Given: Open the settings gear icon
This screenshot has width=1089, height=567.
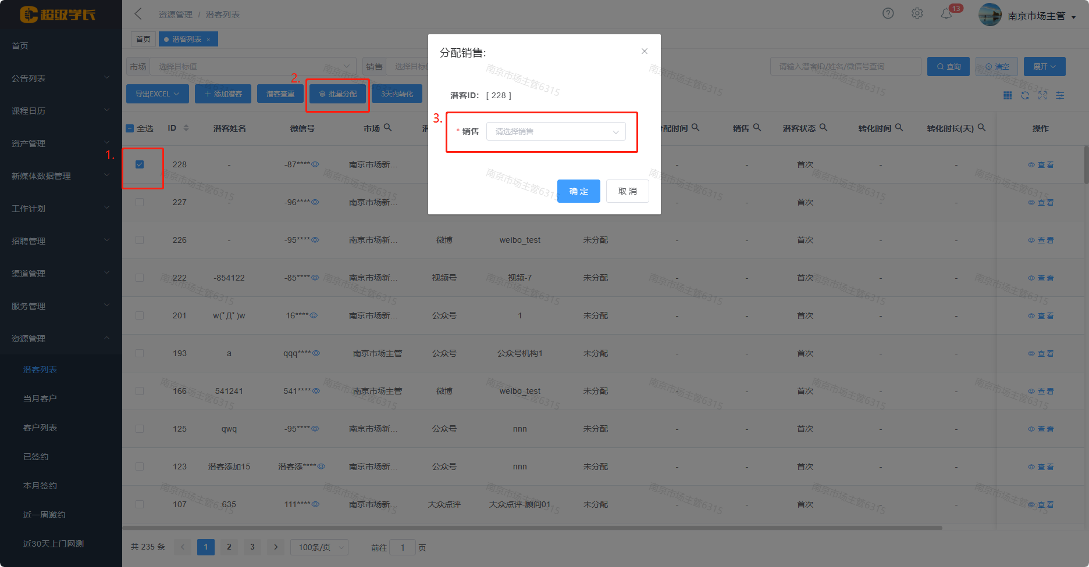Looking at the screenshot, I should 917,13.
